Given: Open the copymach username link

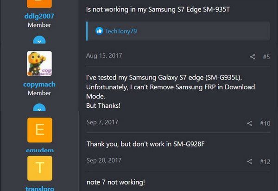Looking at the screenshot, I should (39, 85).
